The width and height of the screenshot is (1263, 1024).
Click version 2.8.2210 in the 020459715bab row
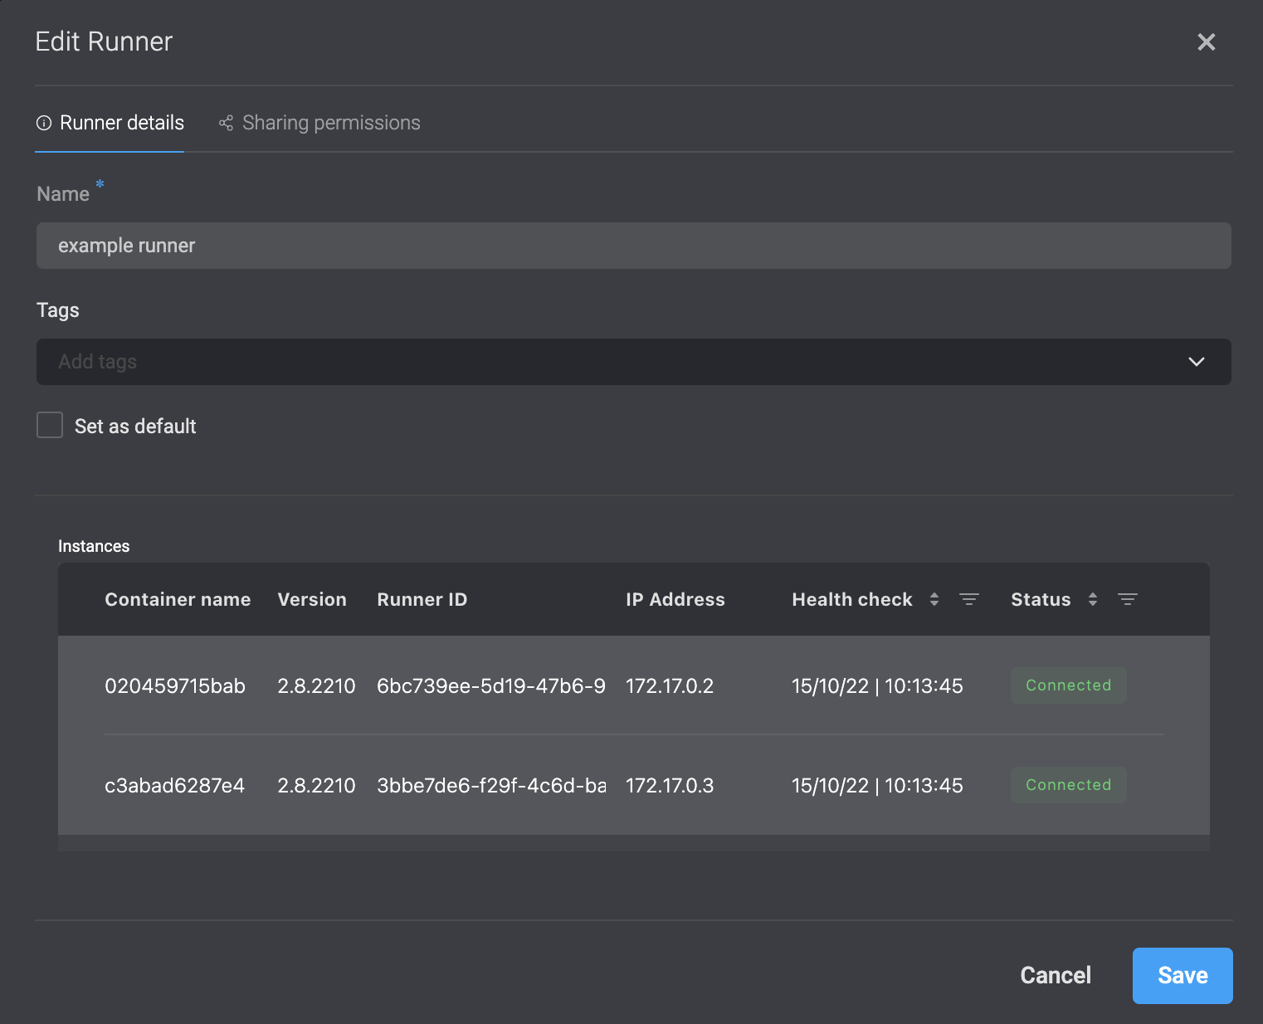click(316, 685)
